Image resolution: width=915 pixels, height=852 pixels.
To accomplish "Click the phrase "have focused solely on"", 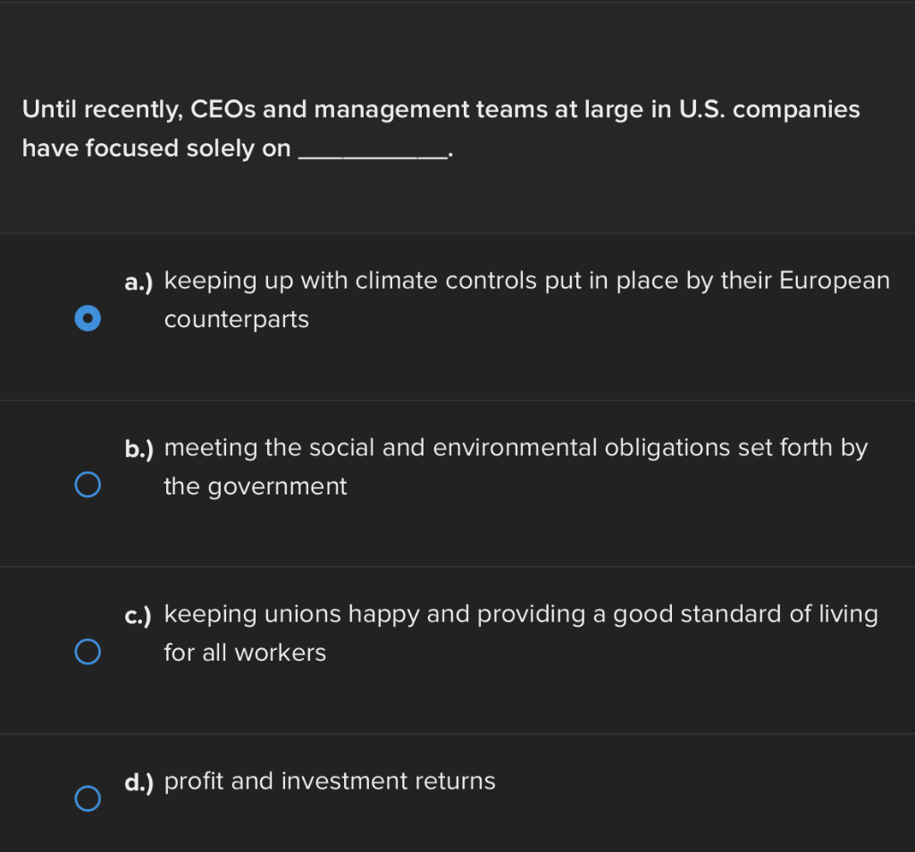I will (x=156, y=148).
